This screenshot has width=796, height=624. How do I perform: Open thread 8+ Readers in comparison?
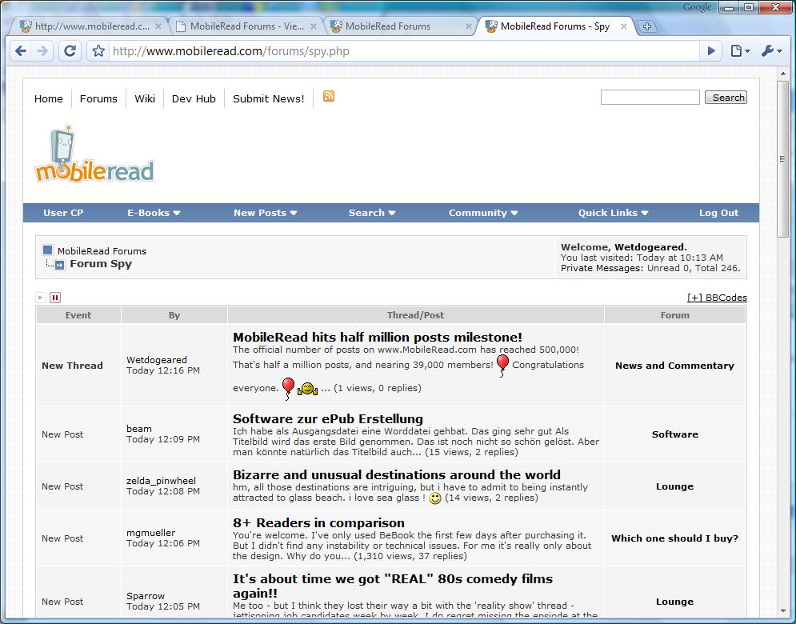pyautogui.click(x=319, y=523)
